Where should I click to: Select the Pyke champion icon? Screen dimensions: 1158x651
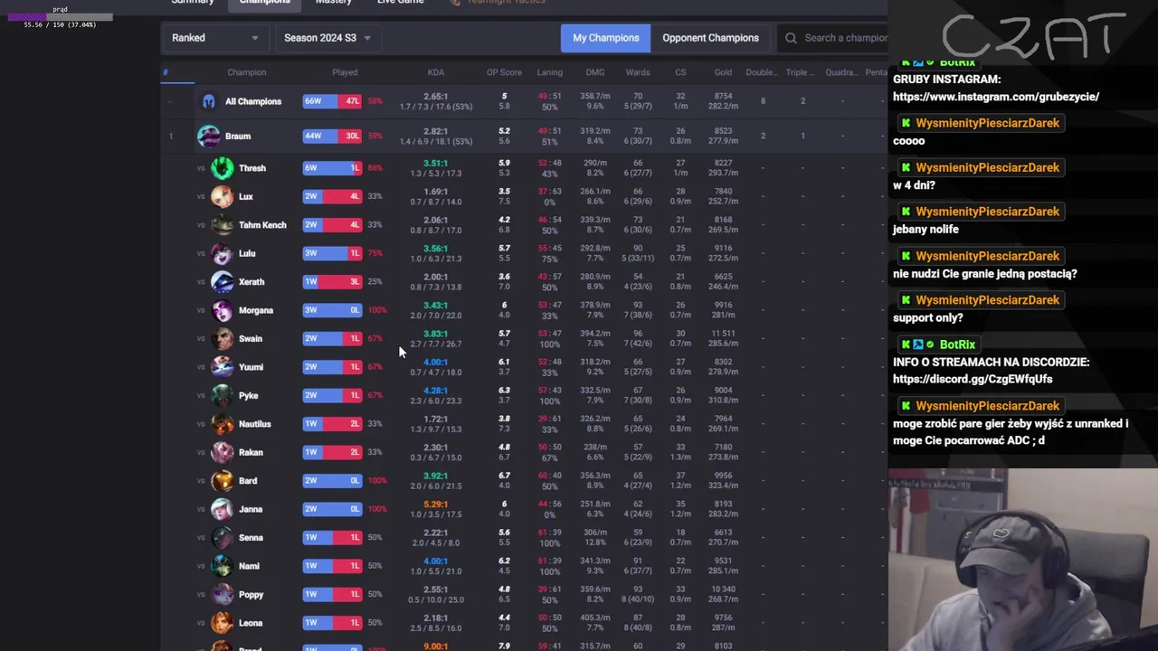[222, 395]
